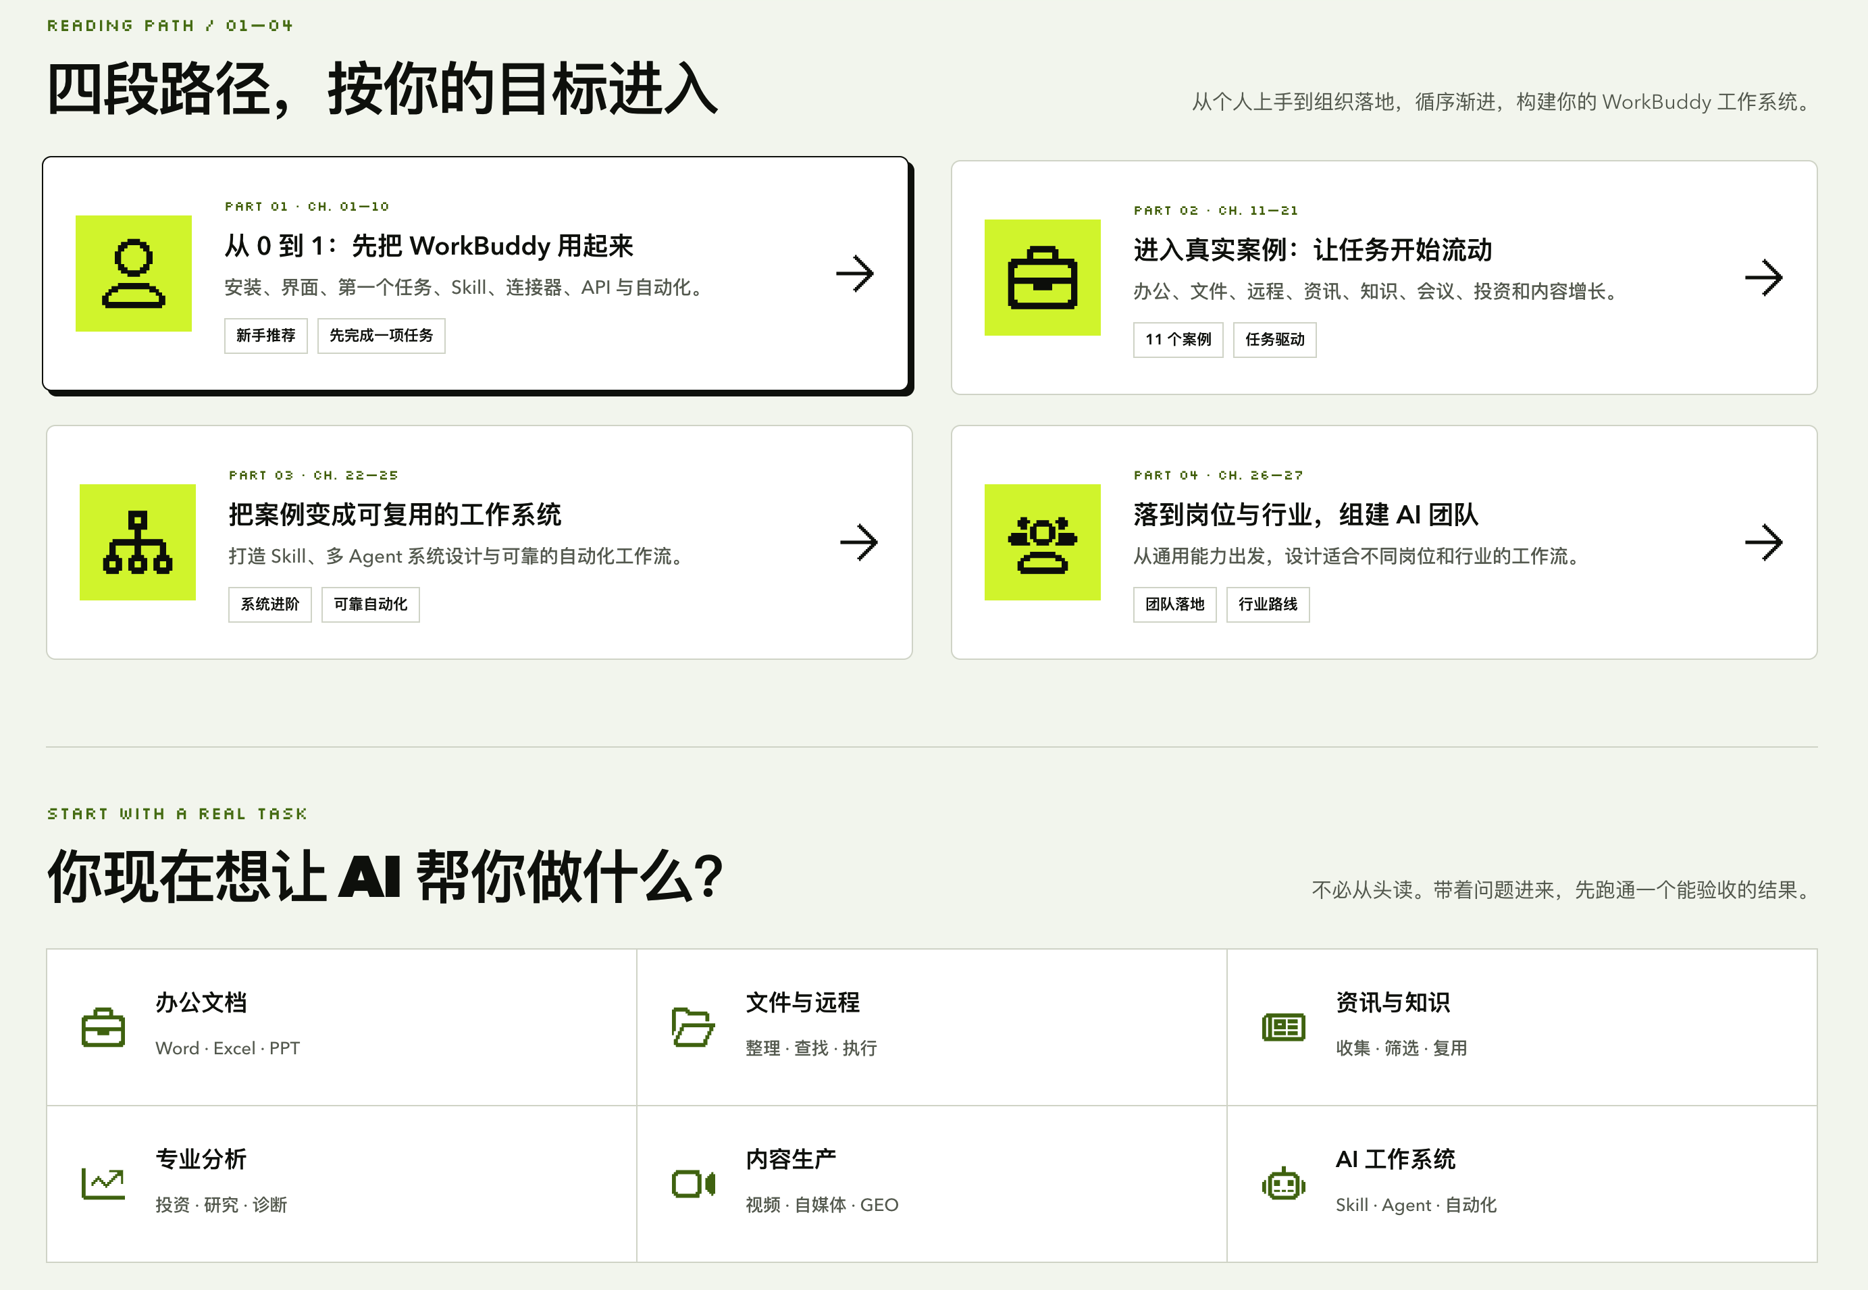The width and height of the screenshot is (1868, 1290).
Task: Click the arrow on the Part 01 card
Action: click(x=855, y=274)
